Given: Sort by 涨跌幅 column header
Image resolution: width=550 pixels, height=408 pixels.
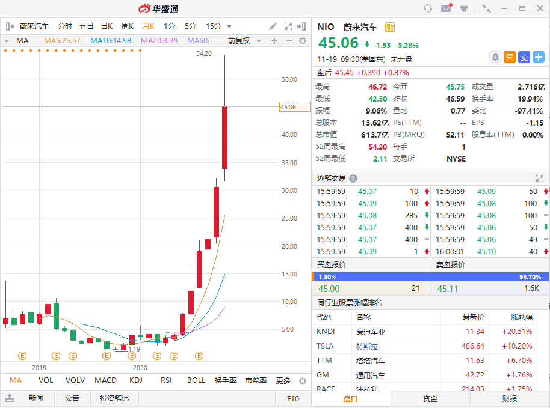Looking at the screenshot, I should click(522, 317).
